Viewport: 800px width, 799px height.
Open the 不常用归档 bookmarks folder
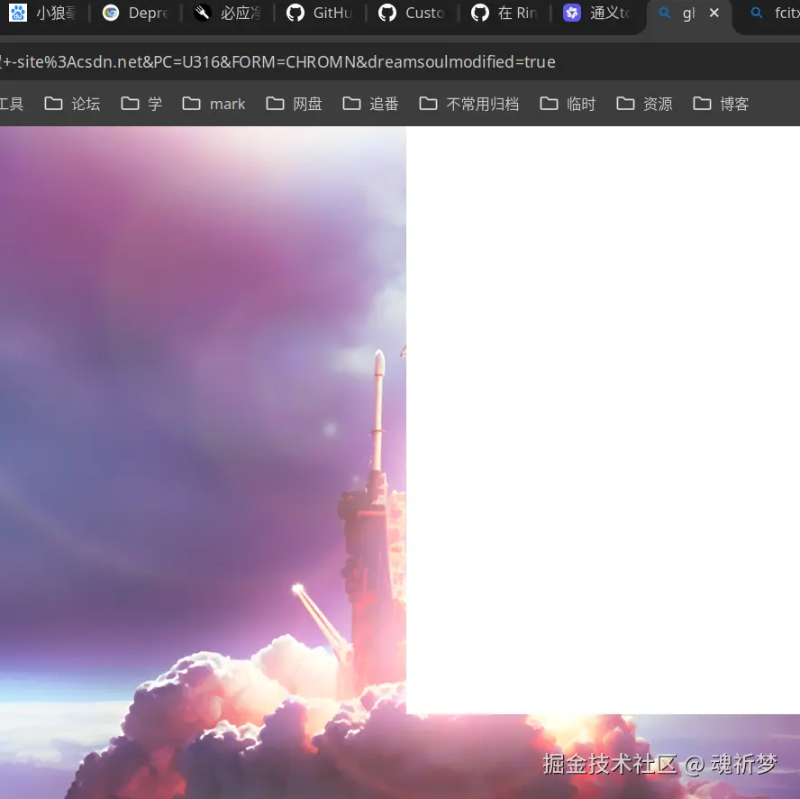click(468, 105)
